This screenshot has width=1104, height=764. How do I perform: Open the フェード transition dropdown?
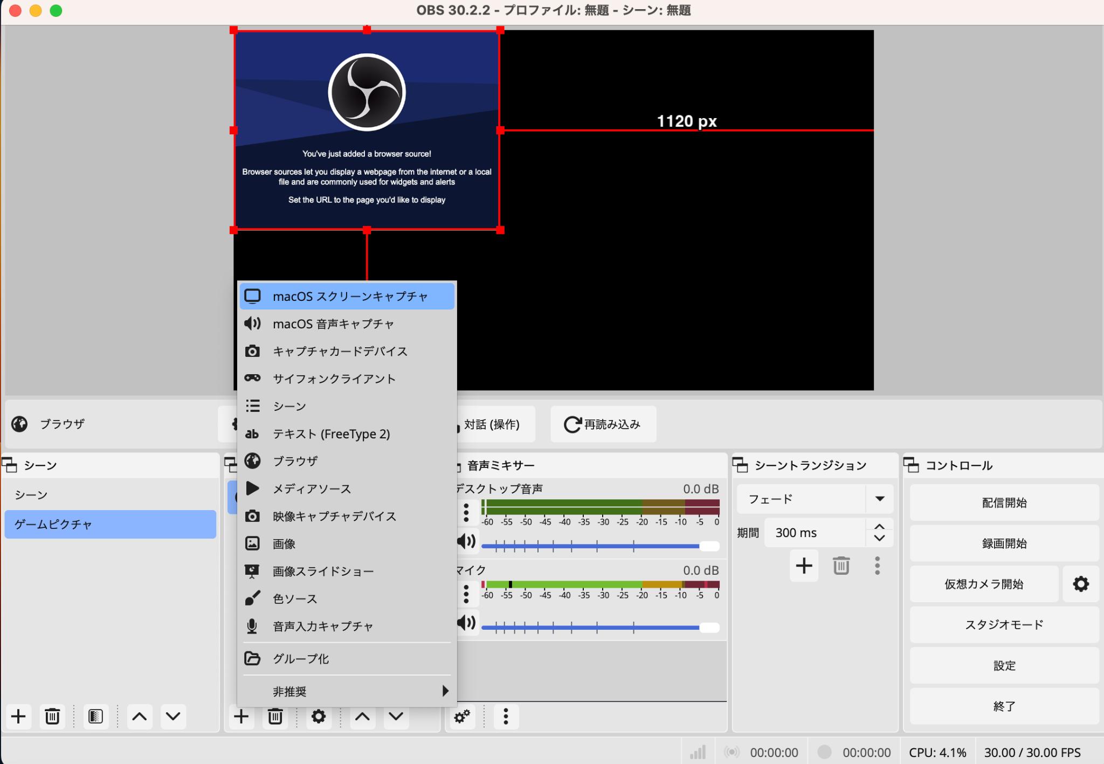click(x=815, y=499)
